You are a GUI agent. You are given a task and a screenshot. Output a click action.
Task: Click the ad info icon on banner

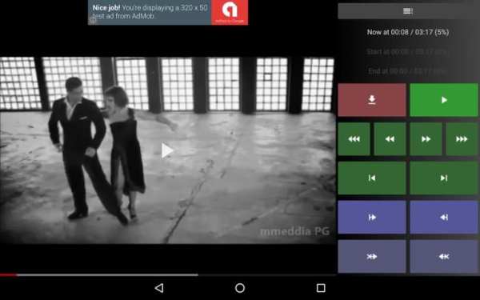click(93, 20)
